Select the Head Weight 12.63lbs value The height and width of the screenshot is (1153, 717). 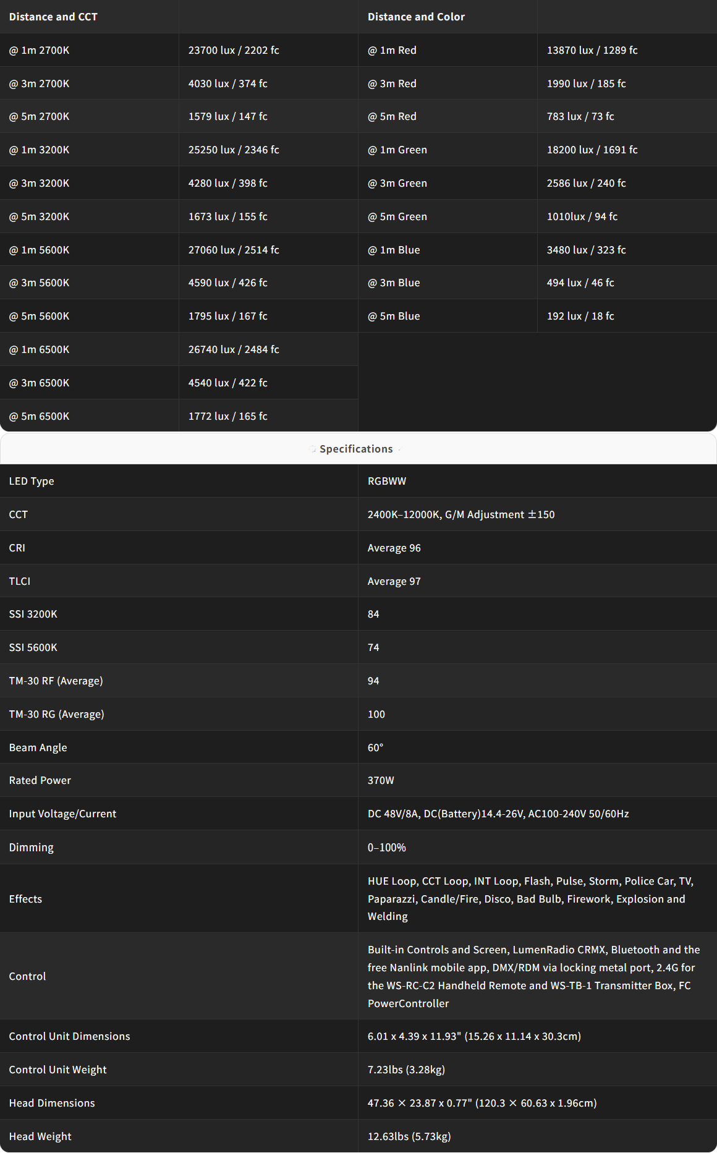pyautogui.click(x=409, y=1136)
